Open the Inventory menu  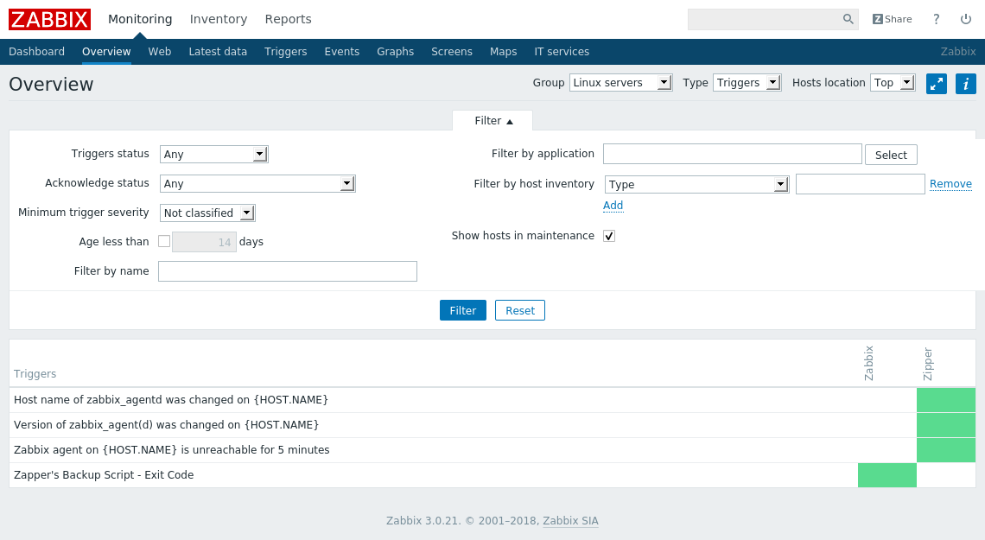click(219, 20)
